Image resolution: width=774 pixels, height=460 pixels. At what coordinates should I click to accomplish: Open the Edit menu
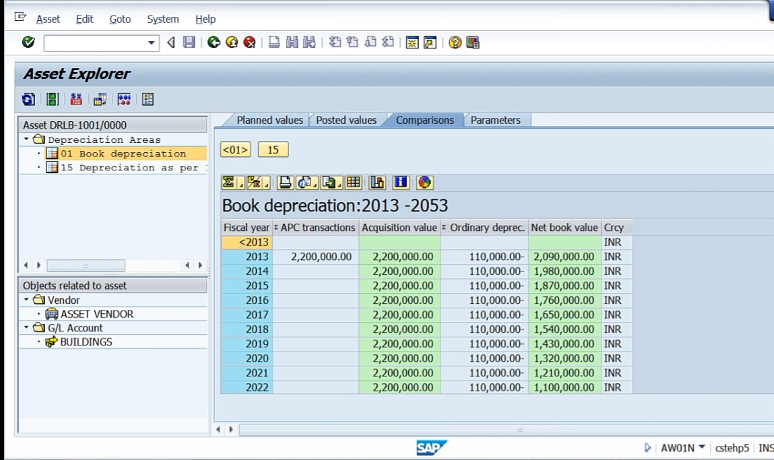(x=84, y=20)
